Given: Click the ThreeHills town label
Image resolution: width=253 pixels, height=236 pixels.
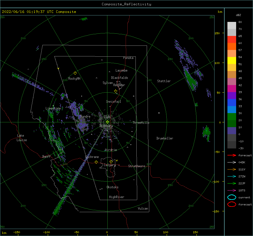Looking at the screenshot, I should (x=141, y=123).
